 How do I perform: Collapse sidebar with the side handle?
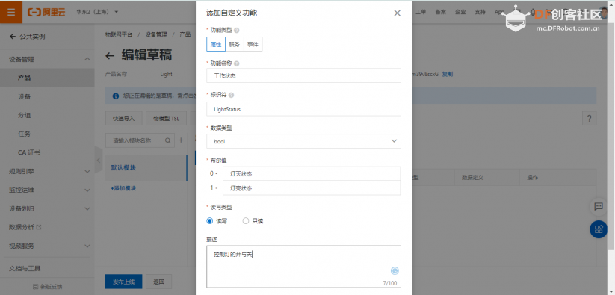99,160
